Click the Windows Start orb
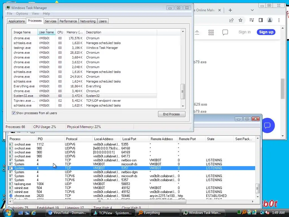 tap(9, 213)
